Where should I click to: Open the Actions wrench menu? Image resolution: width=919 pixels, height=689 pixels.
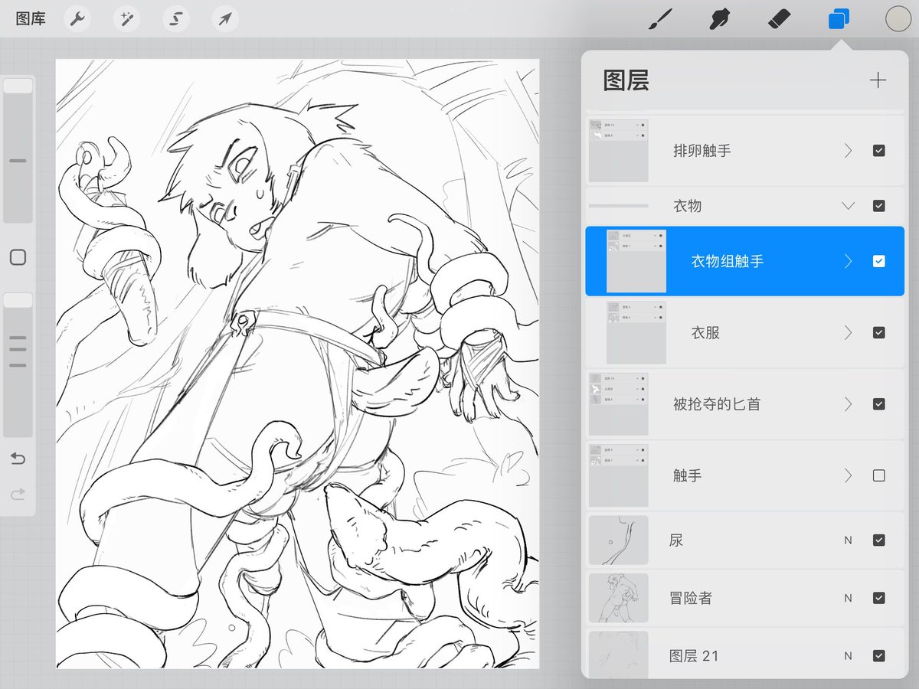[77, 19]
